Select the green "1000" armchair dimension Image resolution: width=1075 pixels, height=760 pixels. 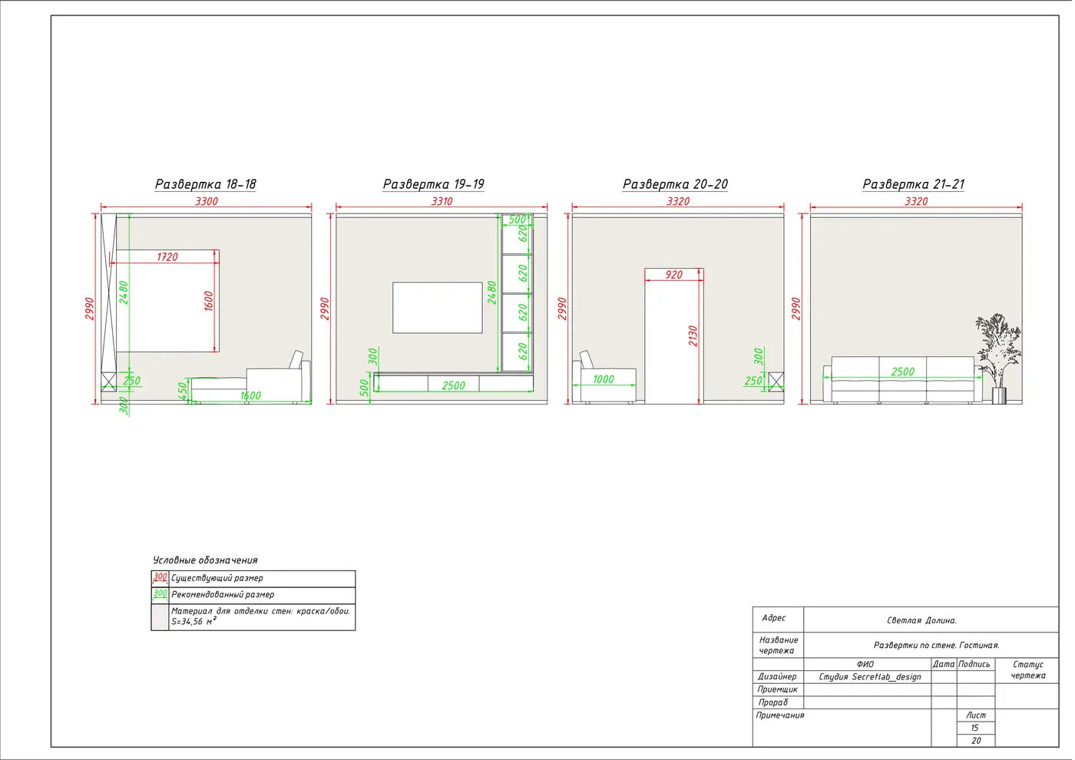[x=604, y=379]
